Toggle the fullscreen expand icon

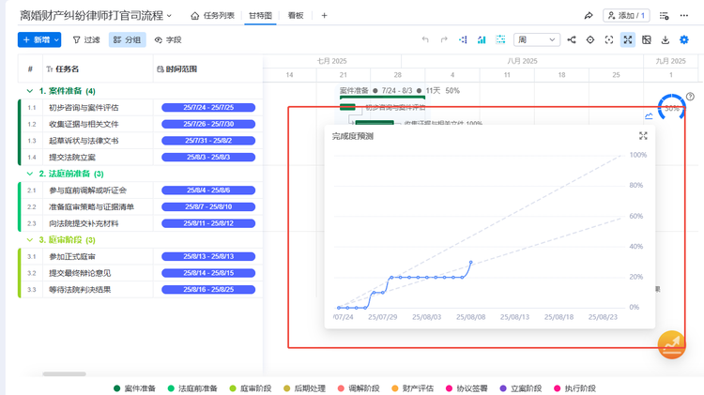628,40
